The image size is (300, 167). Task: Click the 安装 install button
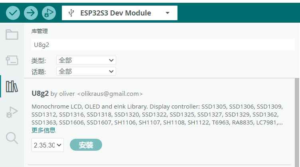click(x=86, y=145)
